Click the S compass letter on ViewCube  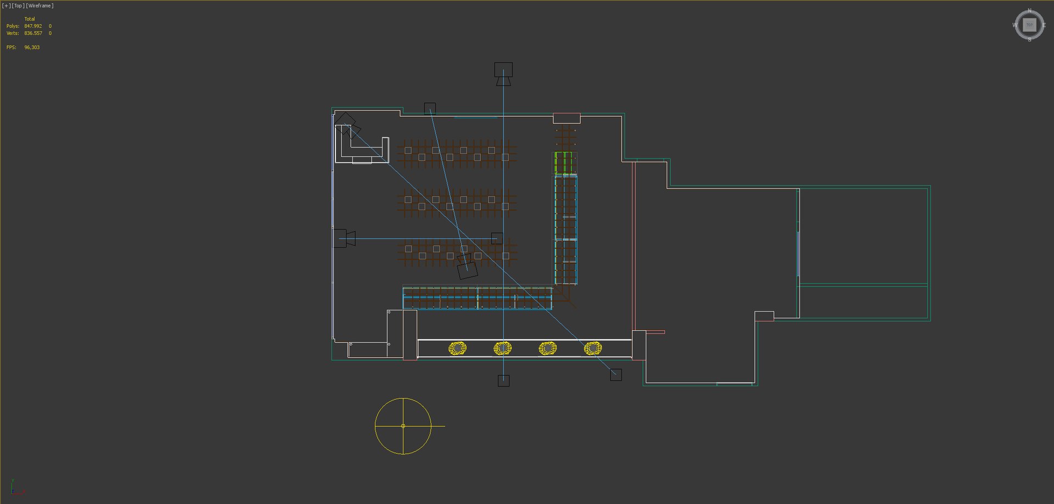[x=1029, y=39]
